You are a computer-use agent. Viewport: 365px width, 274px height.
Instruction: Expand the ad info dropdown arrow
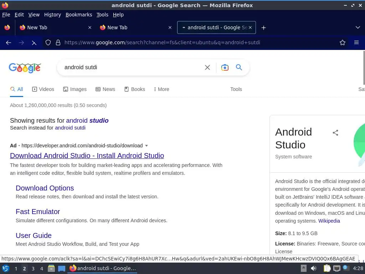click(146, 146)
